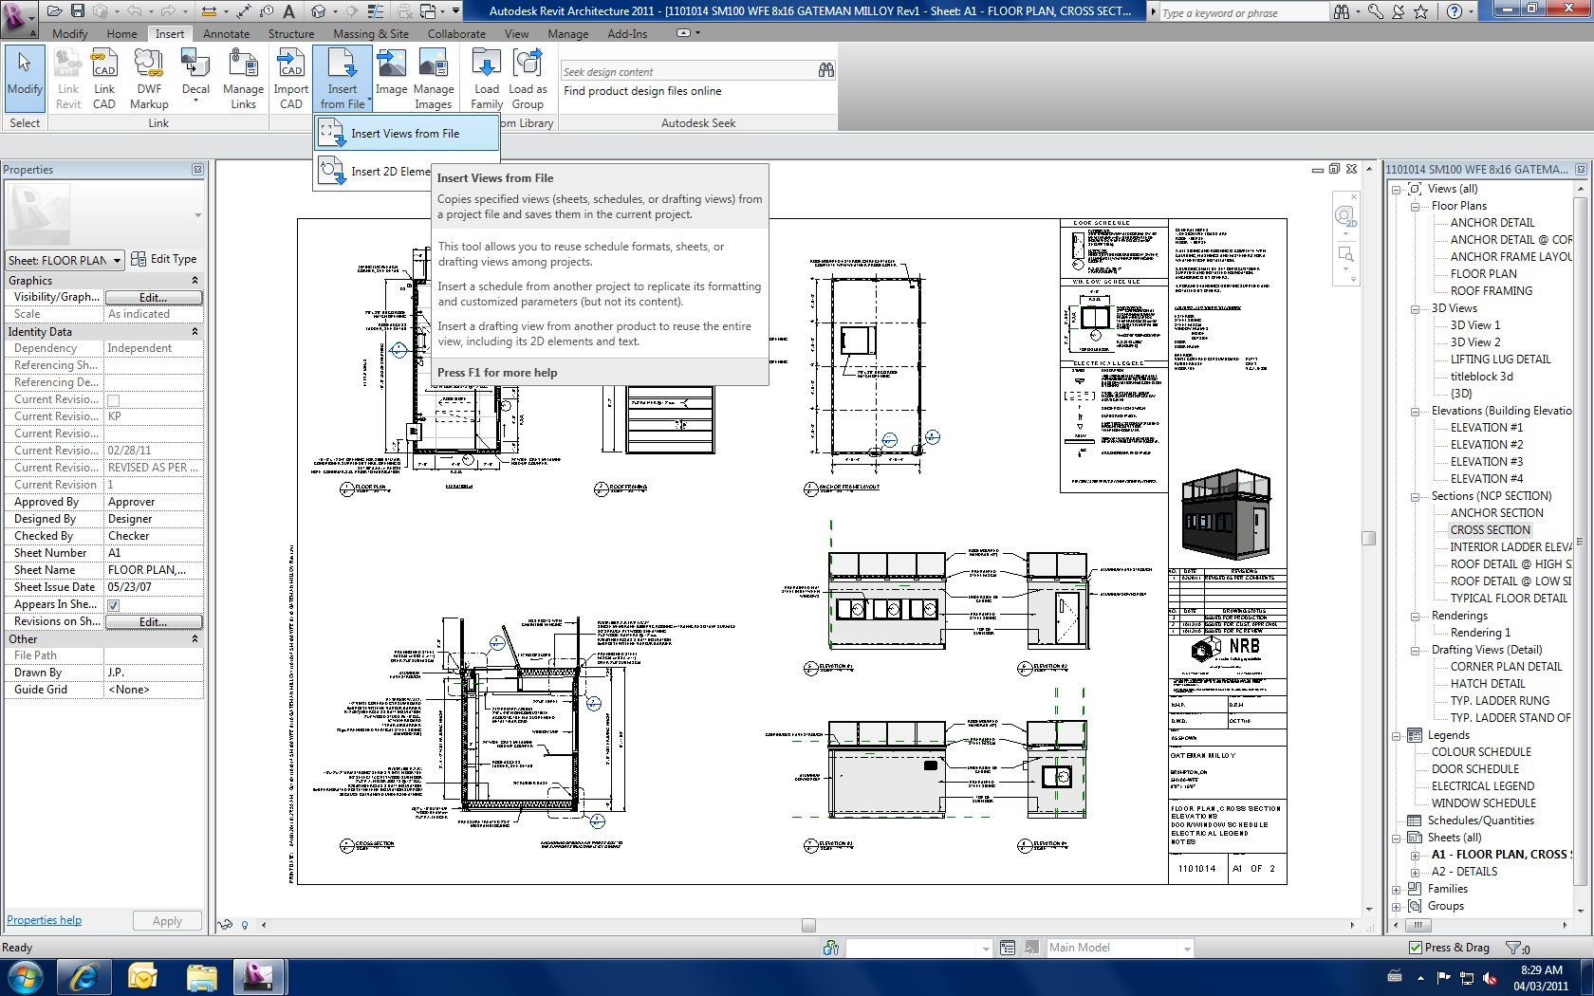Screen dimensions: 1594x996
Task: Expand the Families tree node
Action: click(x=1397, y=890)
